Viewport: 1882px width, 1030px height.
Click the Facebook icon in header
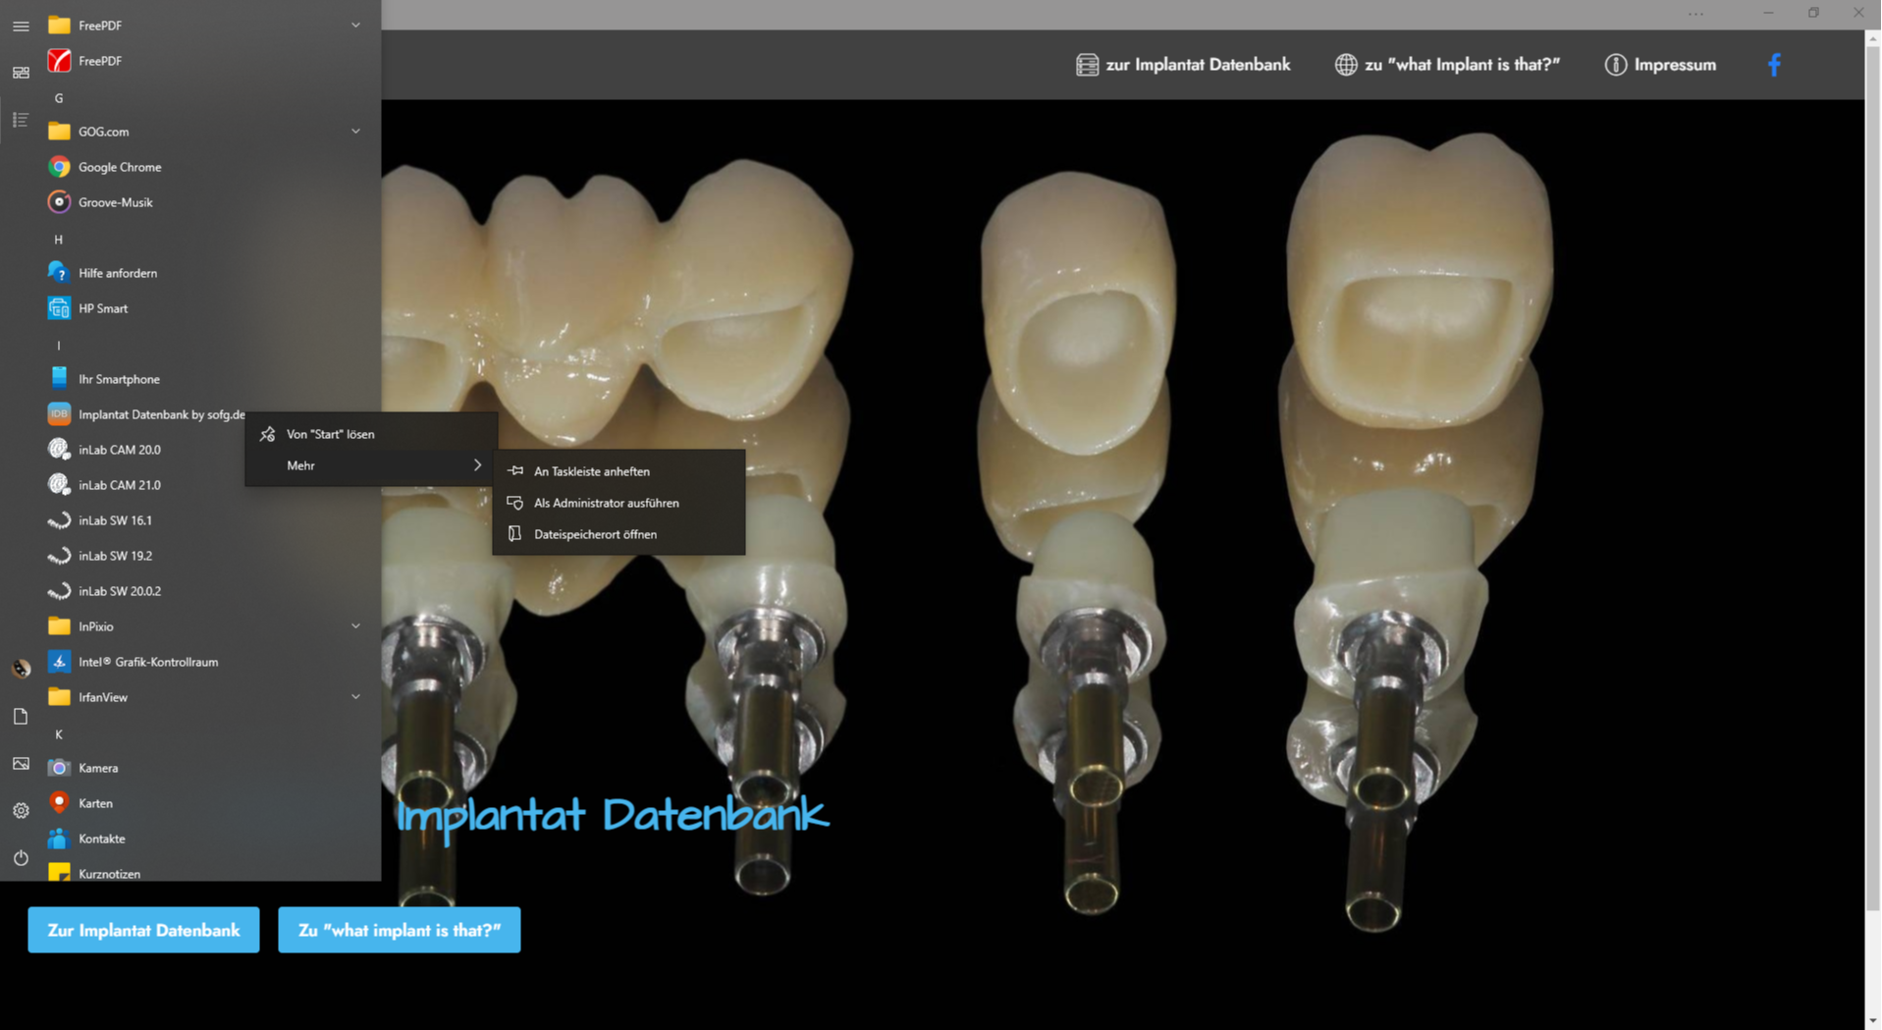point(1774,65)
